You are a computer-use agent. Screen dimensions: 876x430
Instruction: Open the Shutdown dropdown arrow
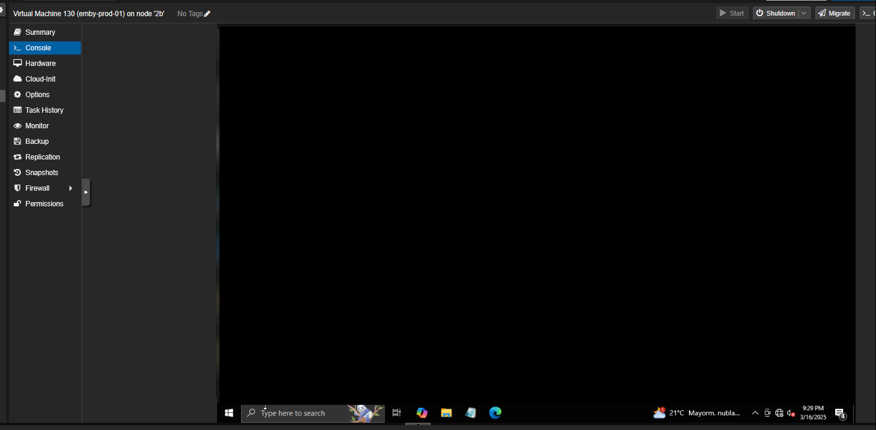(x=804, y=13)
